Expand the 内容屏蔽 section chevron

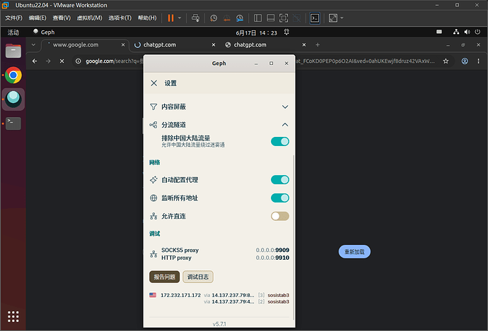point(285,107)
